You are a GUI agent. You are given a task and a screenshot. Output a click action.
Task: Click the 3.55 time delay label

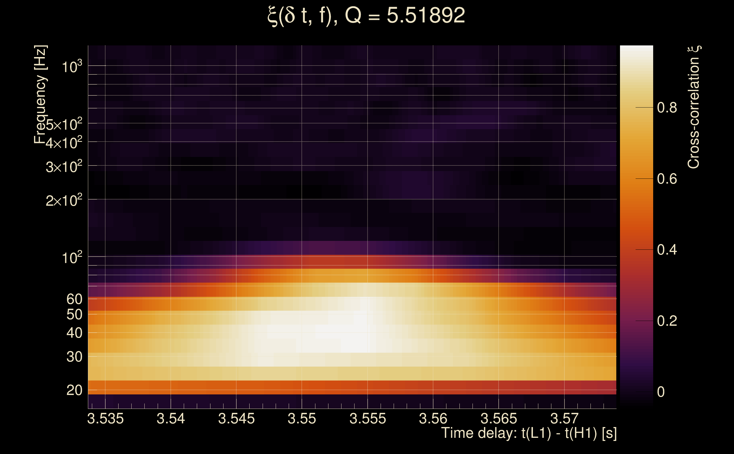[301, 419]
